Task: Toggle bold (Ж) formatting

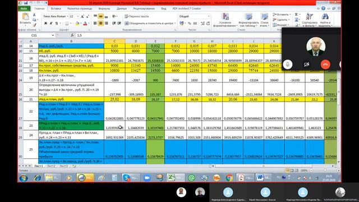Action: coord(45,24)
